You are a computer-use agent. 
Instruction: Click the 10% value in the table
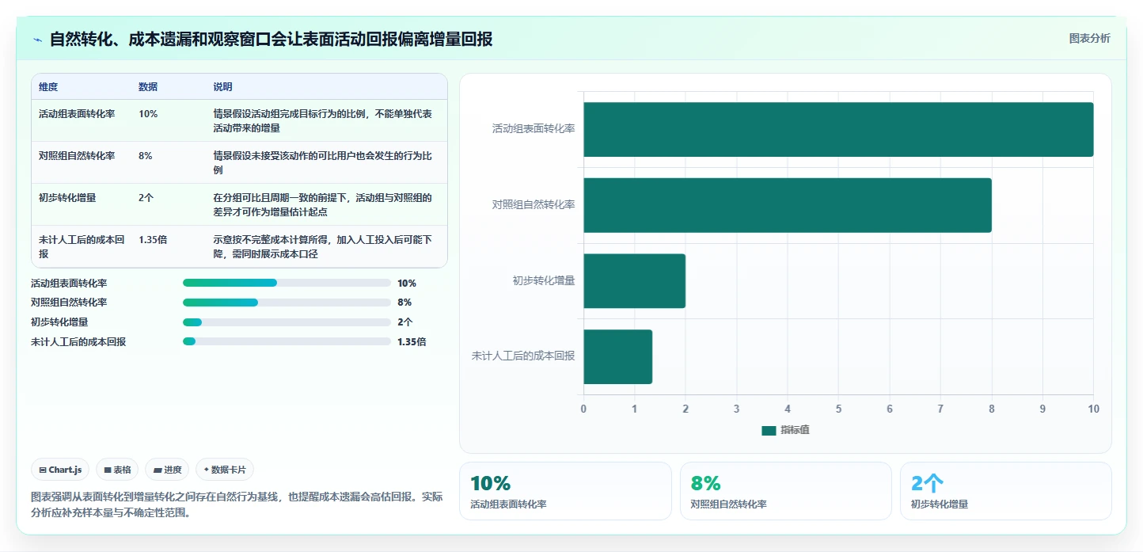coord(148,113)
